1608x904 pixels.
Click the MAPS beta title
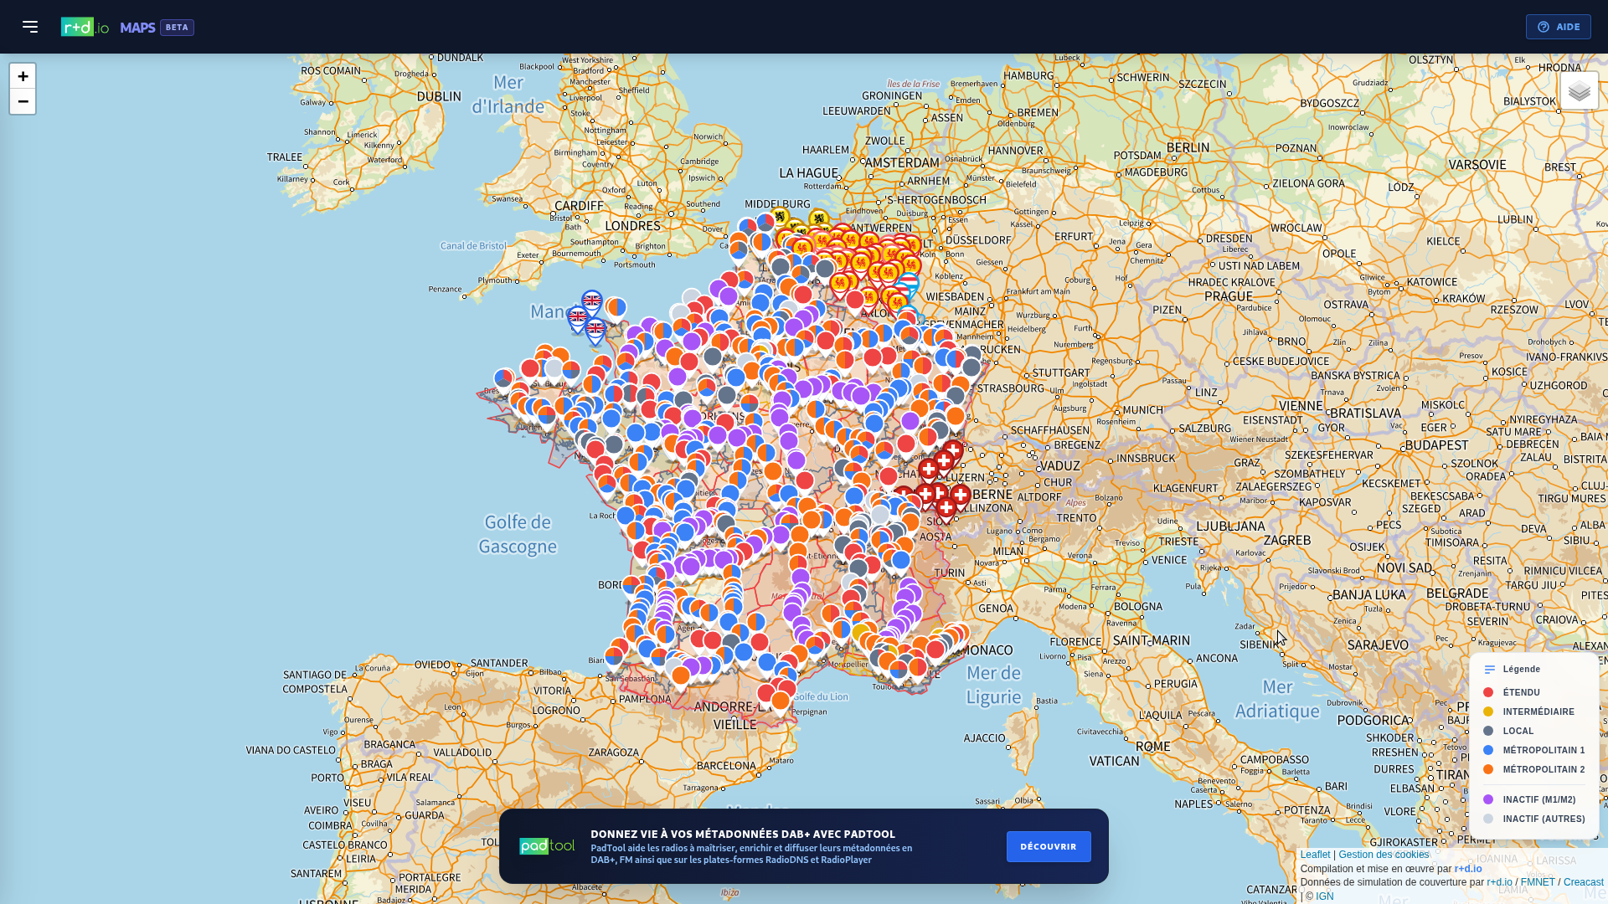pos(157,28)
